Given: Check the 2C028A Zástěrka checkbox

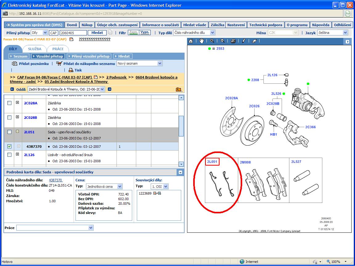Looking at the screenshot, I should 9,103.
